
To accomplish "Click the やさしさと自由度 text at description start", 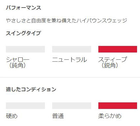I will [26, 21].
